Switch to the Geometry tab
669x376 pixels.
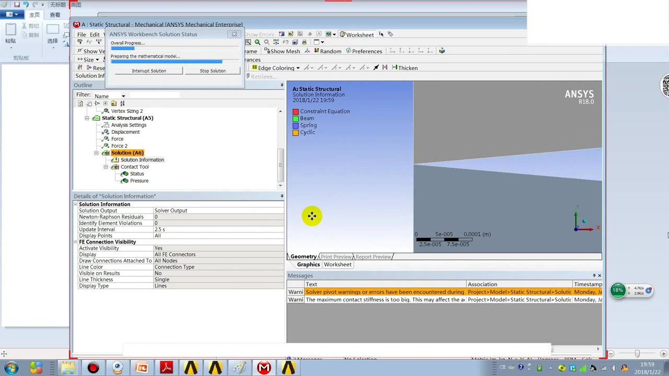[303, 257]
